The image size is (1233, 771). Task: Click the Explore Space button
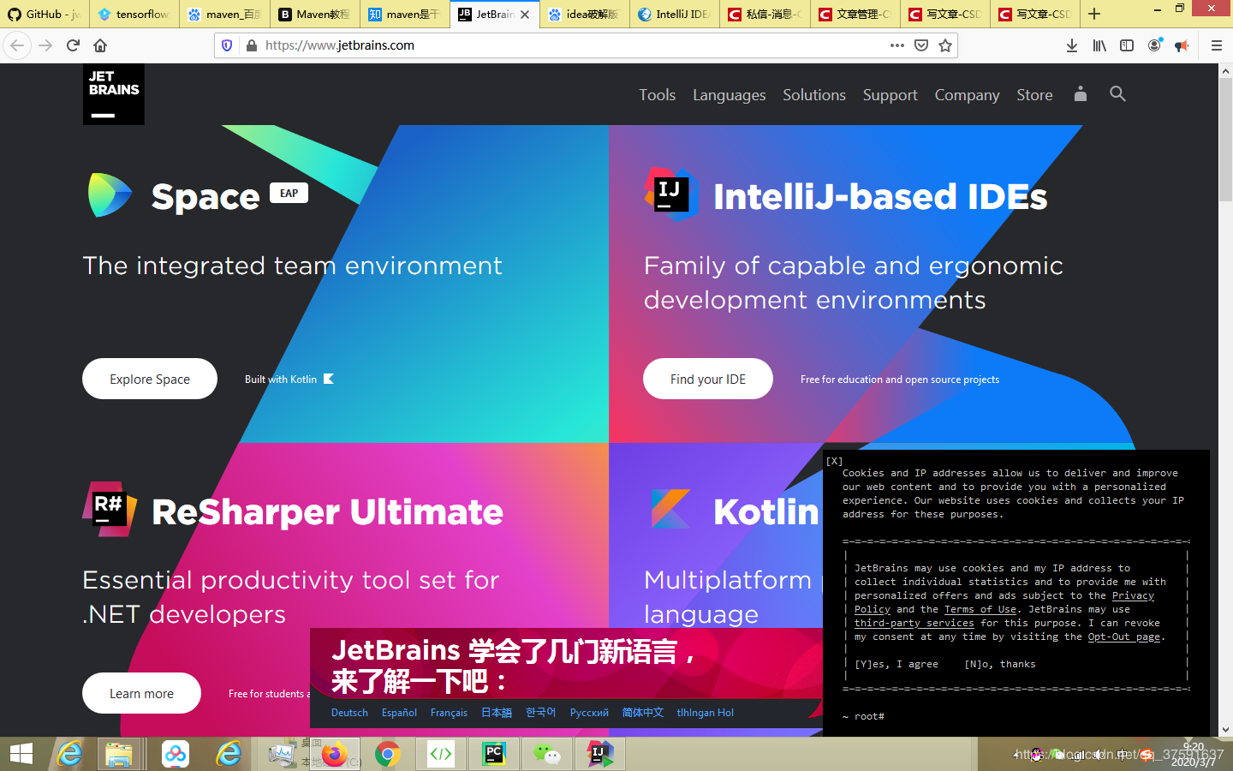coord(150,379)
